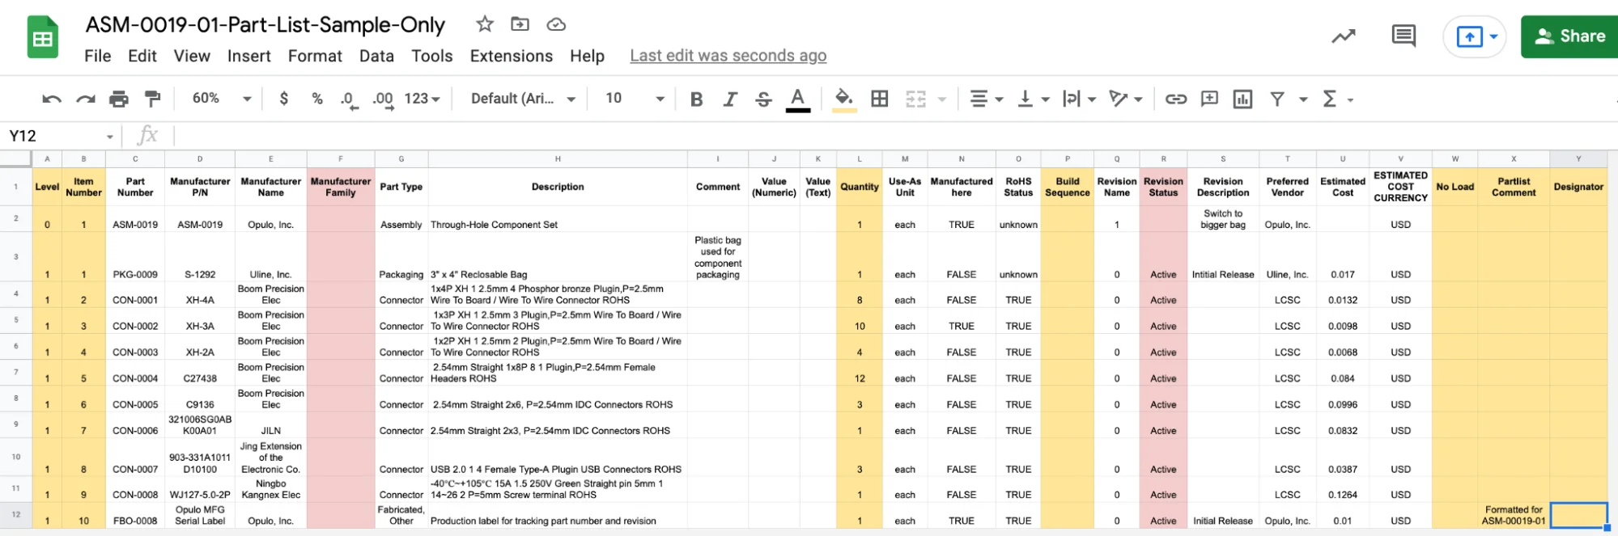Click the insert link icon

coord(1175,99)
